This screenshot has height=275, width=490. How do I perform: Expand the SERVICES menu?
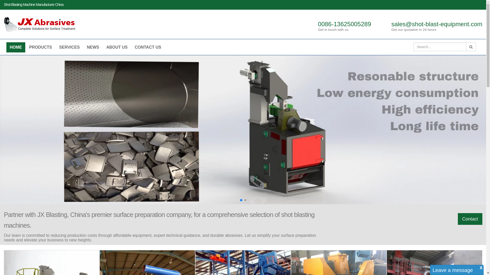click(69, 47)
